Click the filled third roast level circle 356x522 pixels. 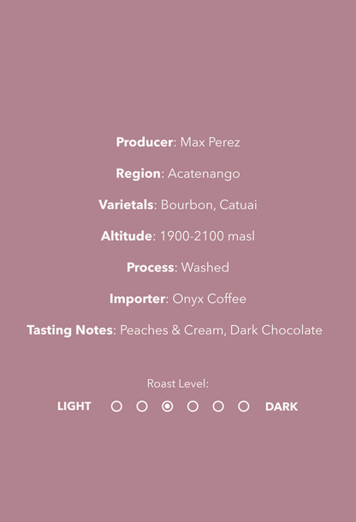(x=167, y=406)
